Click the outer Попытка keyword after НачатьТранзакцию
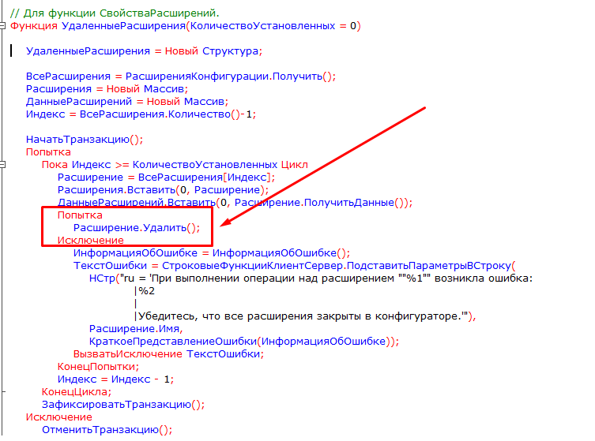 (48, 152)
